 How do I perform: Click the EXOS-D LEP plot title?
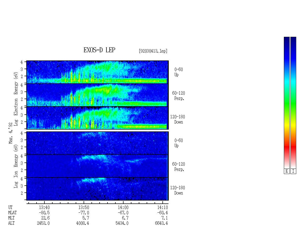[x=99, y=50]
